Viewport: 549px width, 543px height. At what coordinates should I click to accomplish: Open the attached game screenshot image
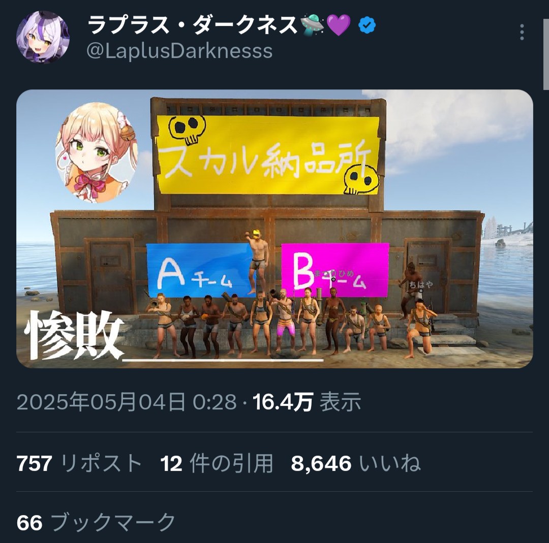tap(274, 229)
